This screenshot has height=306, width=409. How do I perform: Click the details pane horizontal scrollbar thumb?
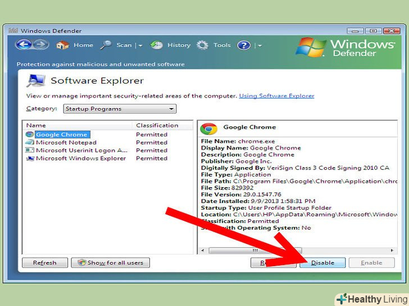255,251
